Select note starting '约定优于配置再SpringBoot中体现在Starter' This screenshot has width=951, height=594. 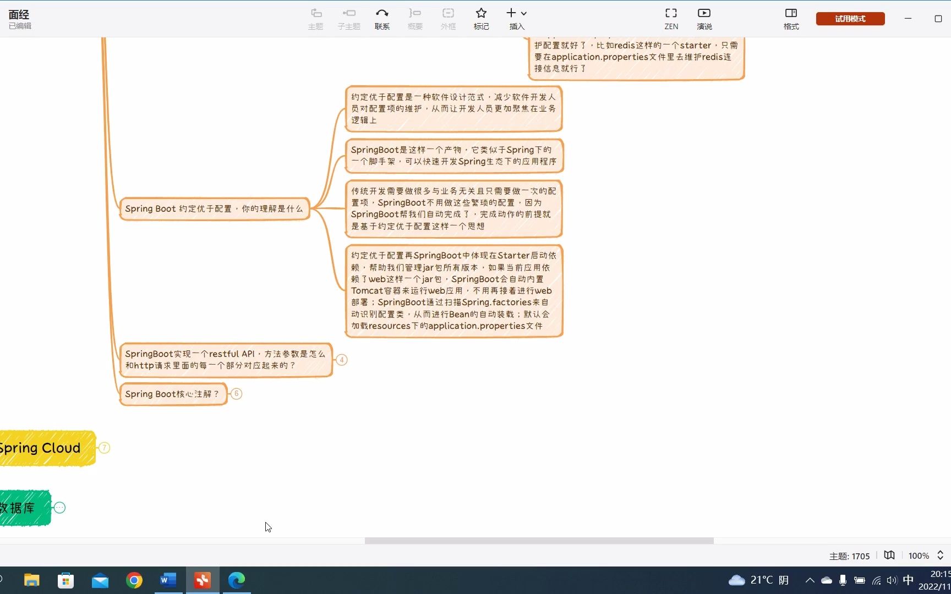point(454,290)
